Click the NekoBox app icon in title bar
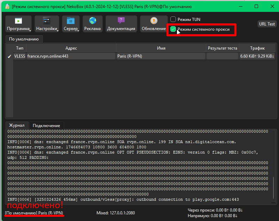Viewport: 279px width, 221px height. click(7, 6)
